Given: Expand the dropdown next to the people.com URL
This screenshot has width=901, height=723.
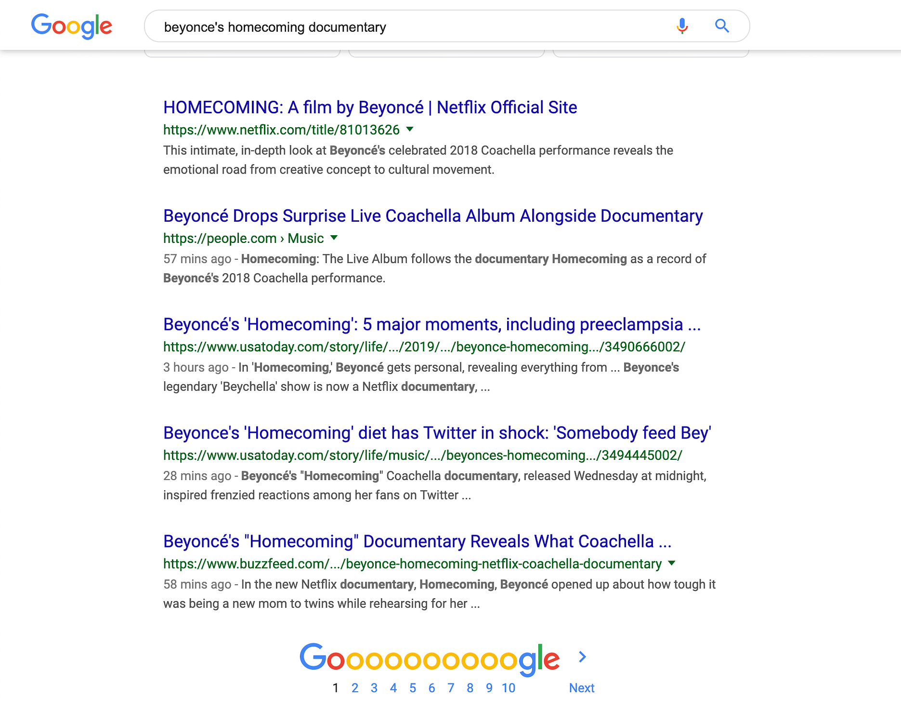Looking at the screenshot, I should 334,238.
